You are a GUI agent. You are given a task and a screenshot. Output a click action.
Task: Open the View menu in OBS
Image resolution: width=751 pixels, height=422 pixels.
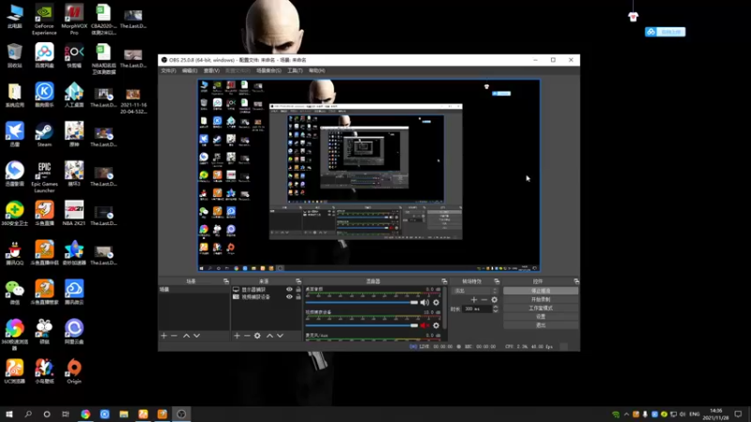(x=211, y=71)
